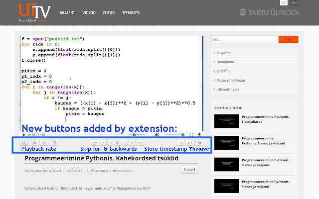Toggle theater mode with the diagonal-arrow button
This screenshot has width=319, height=199.
[199, 143]
